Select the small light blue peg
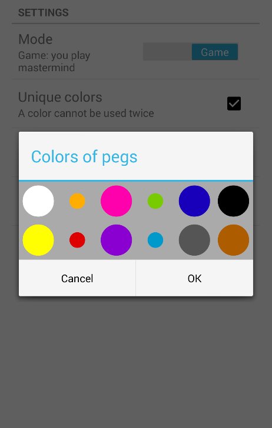The image size is (272, 428). pyautogui.click(x=155, y=240)
